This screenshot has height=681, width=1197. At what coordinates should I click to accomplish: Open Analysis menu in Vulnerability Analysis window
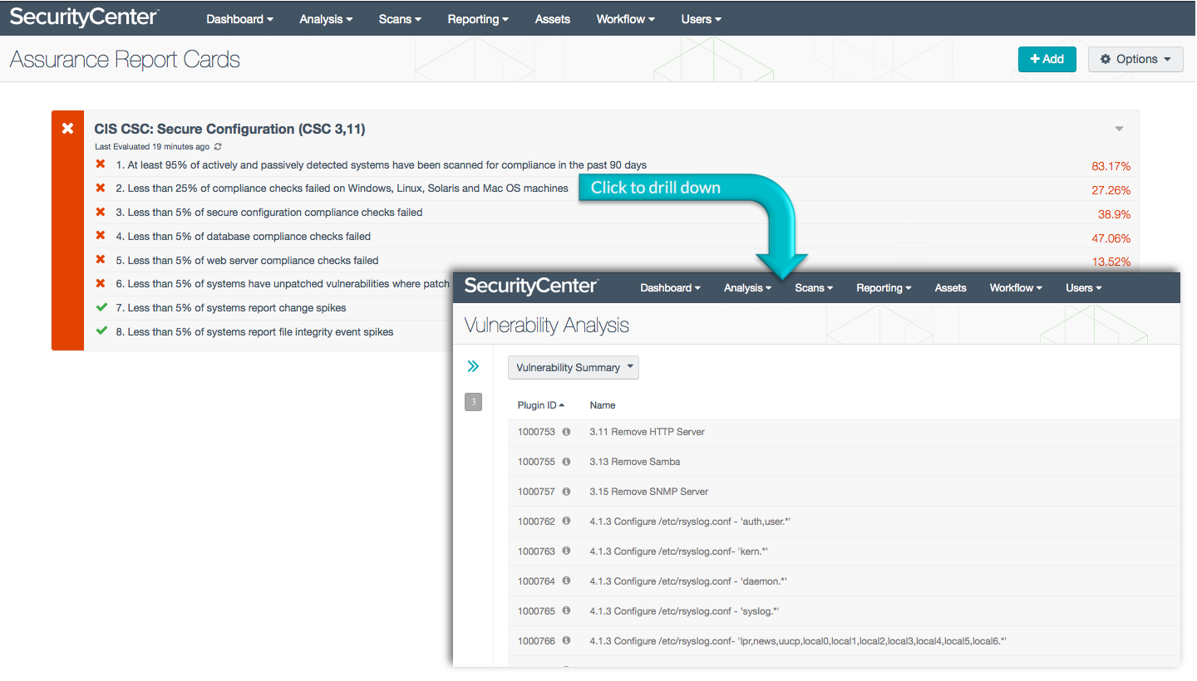[x=747, y=288]
